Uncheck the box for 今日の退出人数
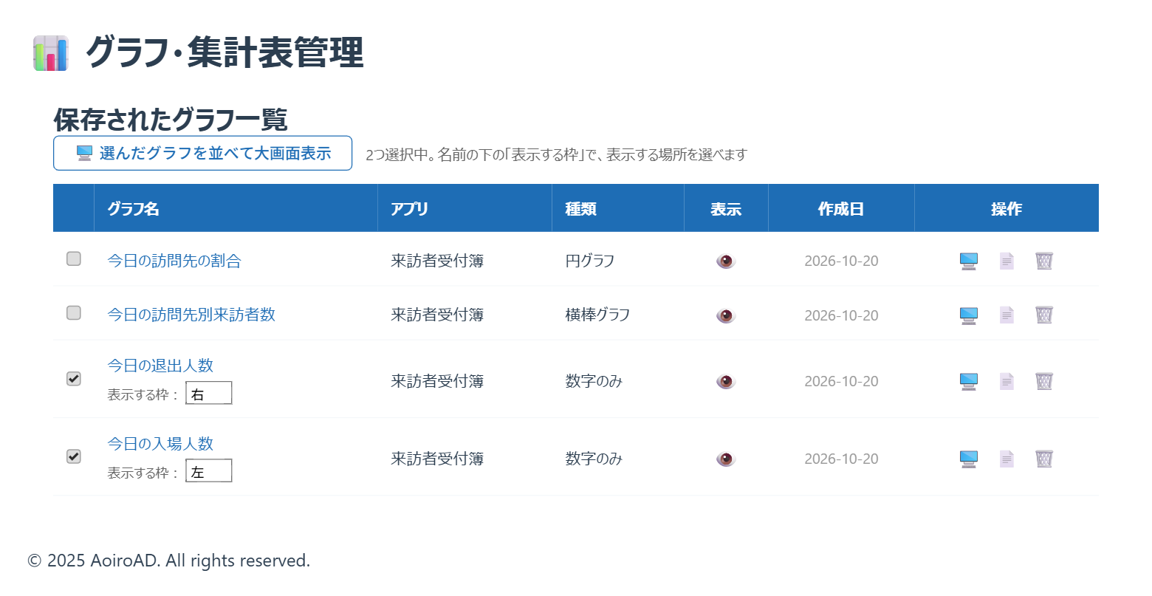 (x=74, y=379)
